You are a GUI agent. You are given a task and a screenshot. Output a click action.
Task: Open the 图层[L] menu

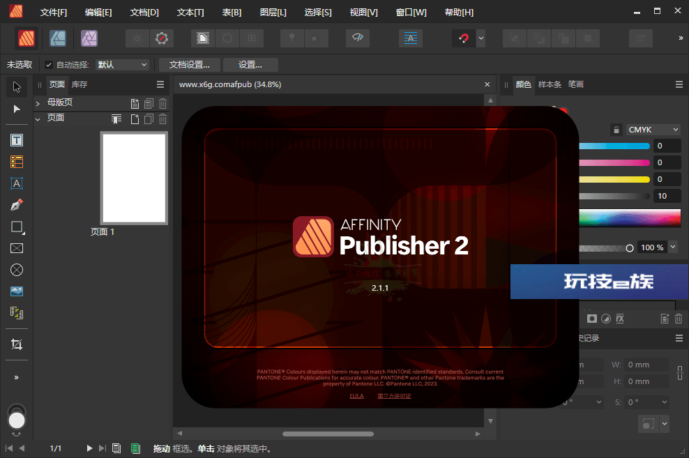pos(273,13)
